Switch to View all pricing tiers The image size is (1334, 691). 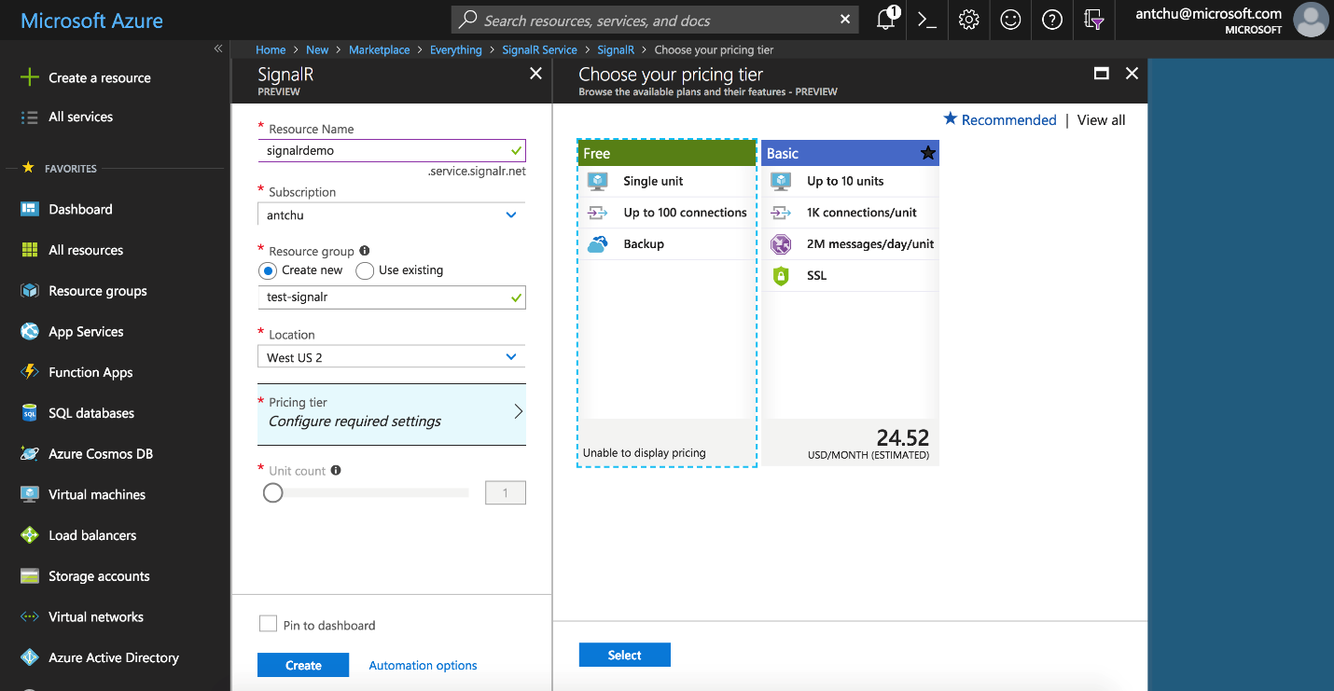click(1101, 119)
